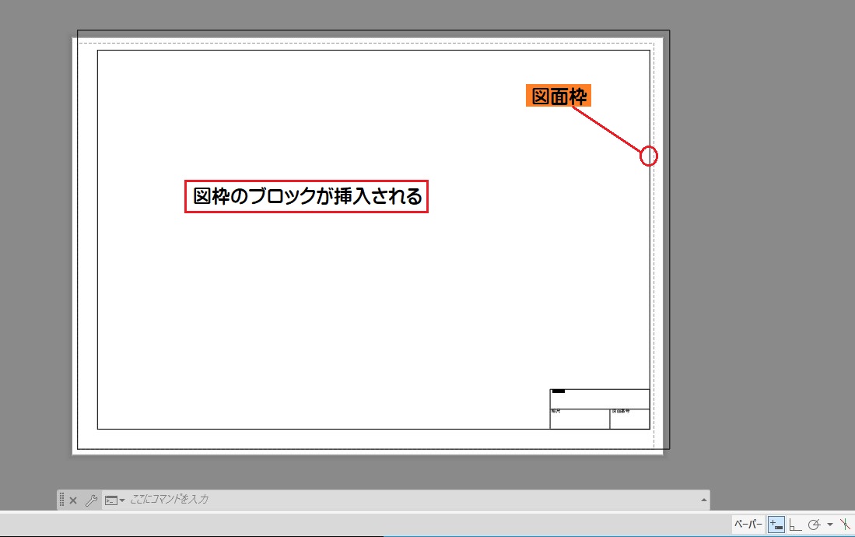
Task: Close the command line window
Action: click(73, 500)
